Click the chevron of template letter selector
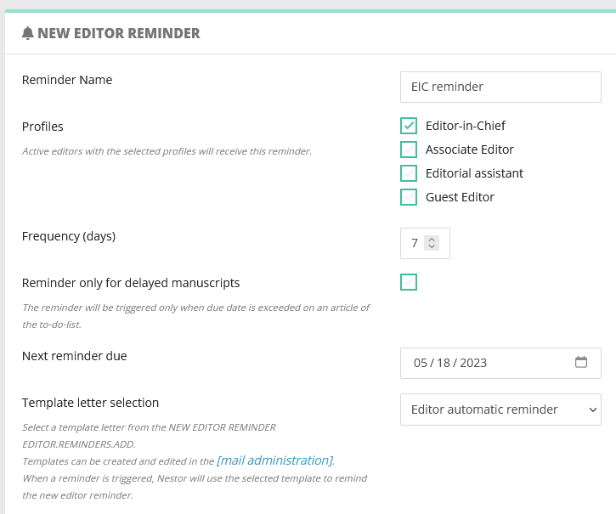 pyautogui.click(x=592, y=410)
